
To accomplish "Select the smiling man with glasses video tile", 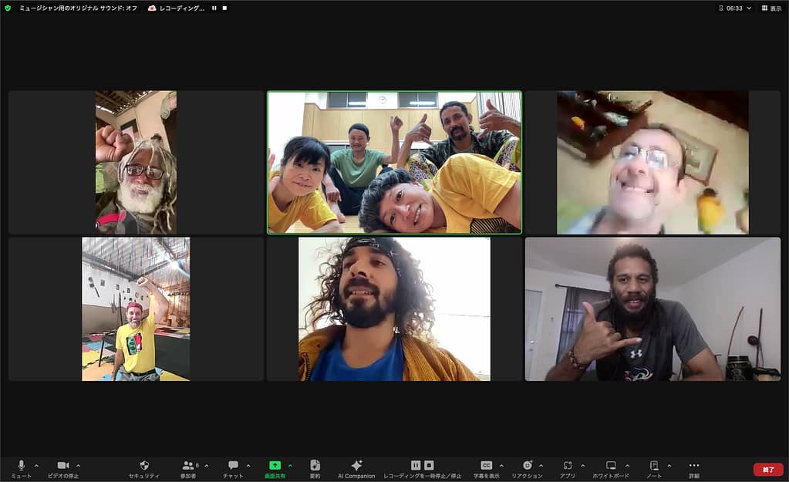I will pos(652,163).
